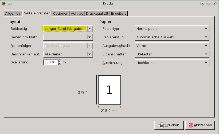Click the Abbrechen button
The image size is (219, 134).
(x=200, y=125)
